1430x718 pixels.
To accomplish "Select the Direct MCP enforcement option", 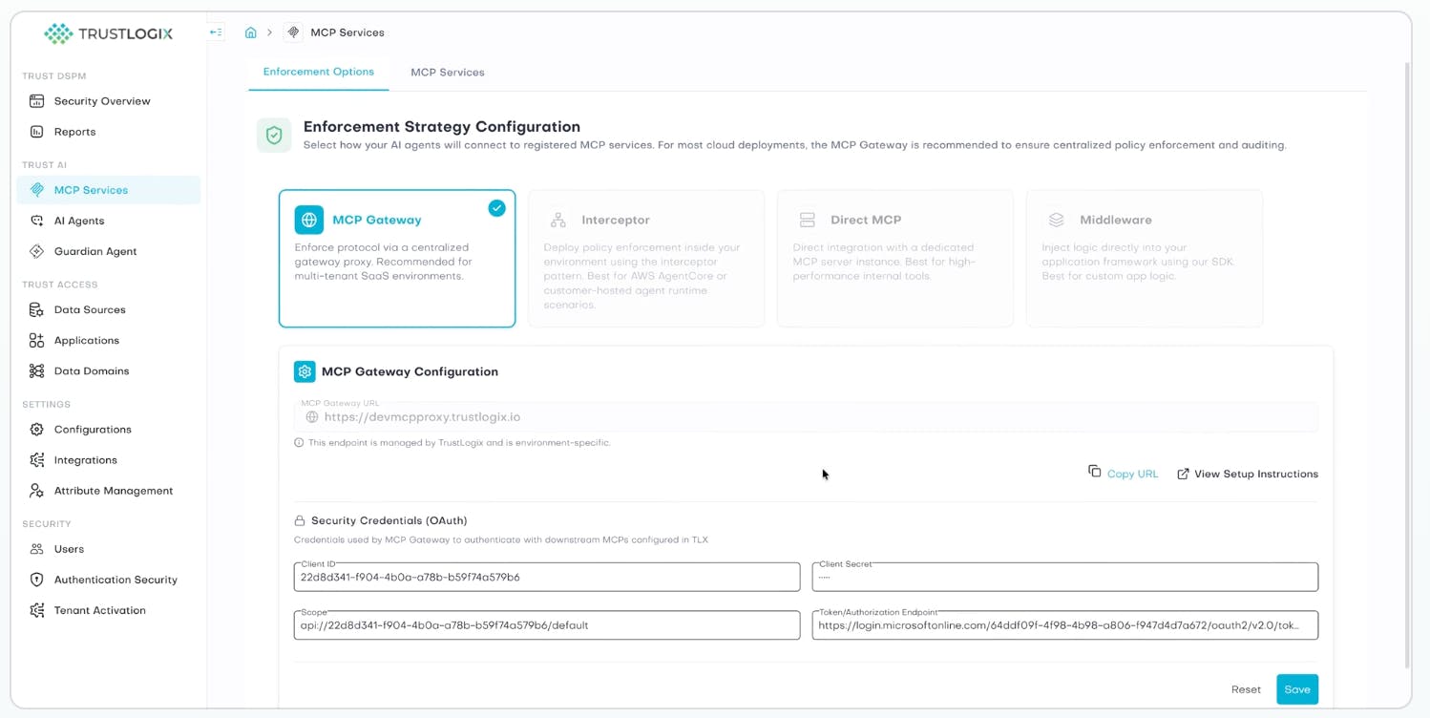I will pyautogui.click(x=895, y=259).
